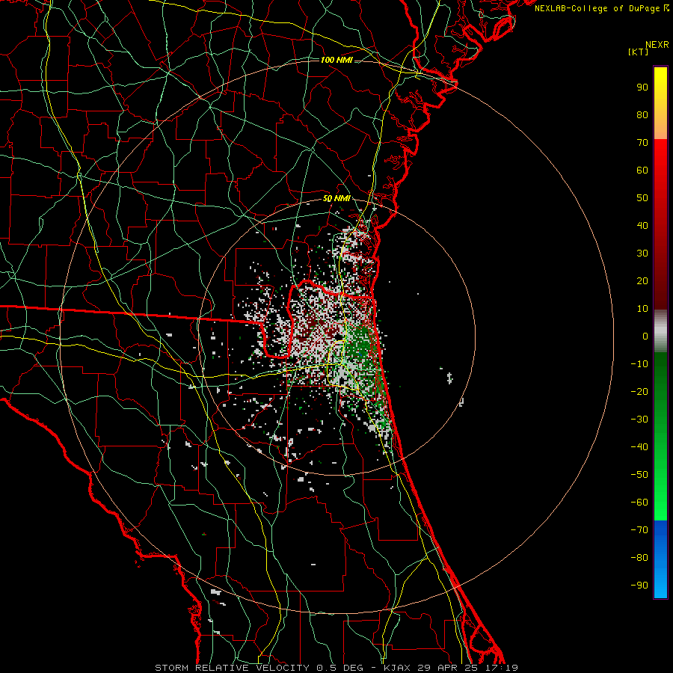This screenshot has height=673, width=673.
Task: Select the -80 knot scale label
Action: click(639, 558)
